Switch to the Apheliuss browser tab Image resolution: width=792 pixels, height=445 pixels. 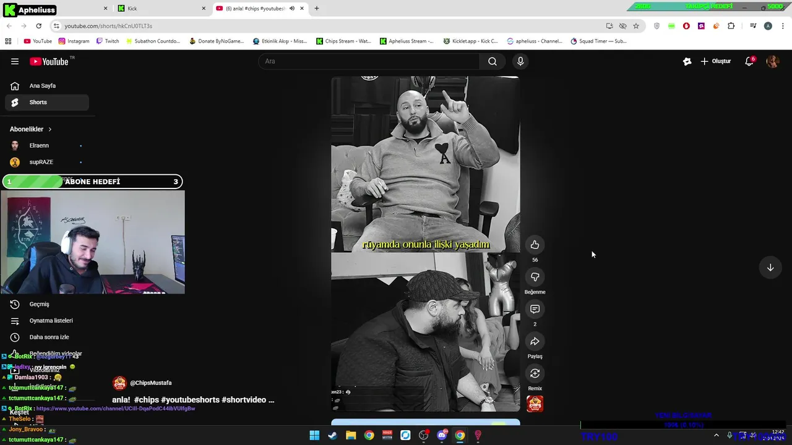tap(55, 9)
